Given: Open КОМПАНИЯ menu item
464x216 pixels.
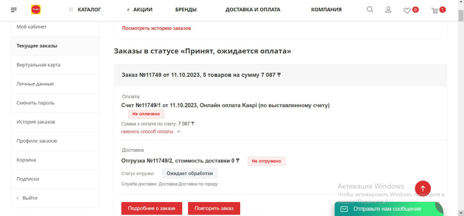Looking at the screenshot, I should pyautogui.click(x=326, y=9).
